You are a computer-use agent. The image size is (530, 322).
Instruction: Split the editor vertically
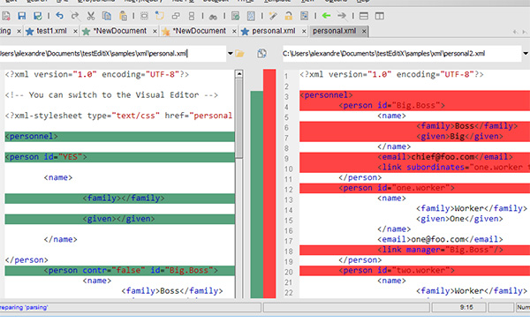[x=380, y=16]
